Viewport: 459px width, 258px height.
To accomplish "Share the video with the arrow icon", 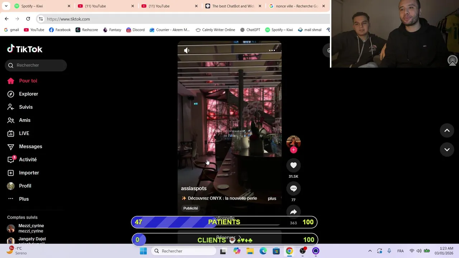I will pos(293,212).
